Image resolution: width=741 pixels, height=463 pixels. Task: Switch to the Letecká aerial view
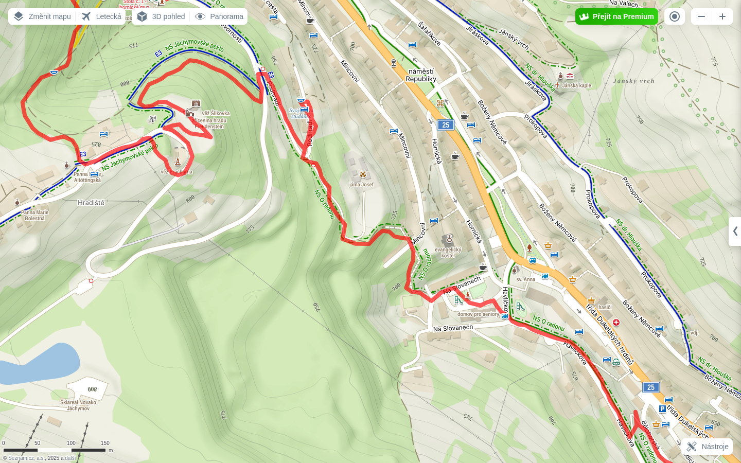pos(101,16)
